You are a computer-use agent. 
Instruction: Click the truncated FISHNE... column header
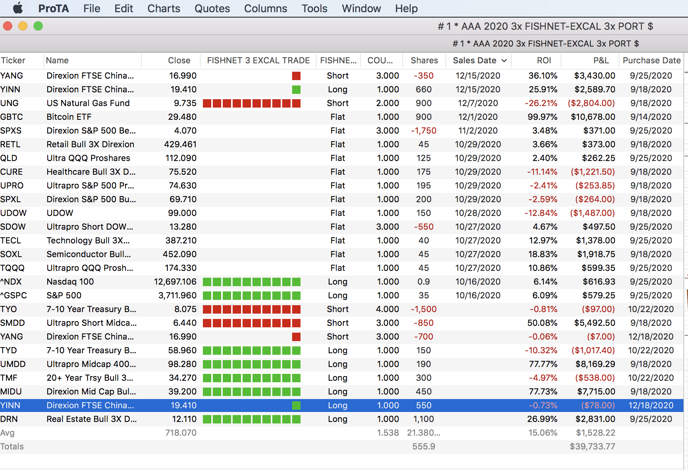coord(338,60)
